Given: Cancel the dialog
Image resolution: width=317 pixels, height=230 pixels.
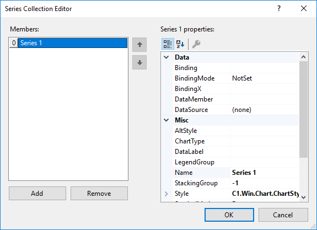Looking at the screenshot, I should (x=283, y=215).
